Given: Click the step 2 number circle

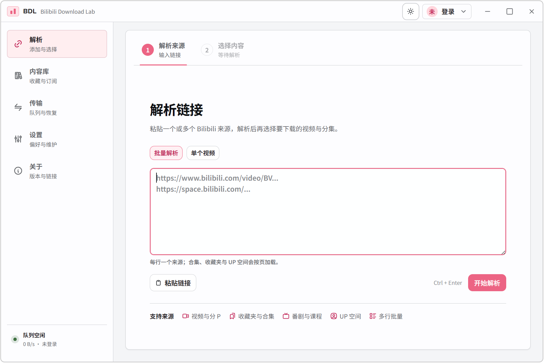Looking at the screenshot, I should point(207,50).
